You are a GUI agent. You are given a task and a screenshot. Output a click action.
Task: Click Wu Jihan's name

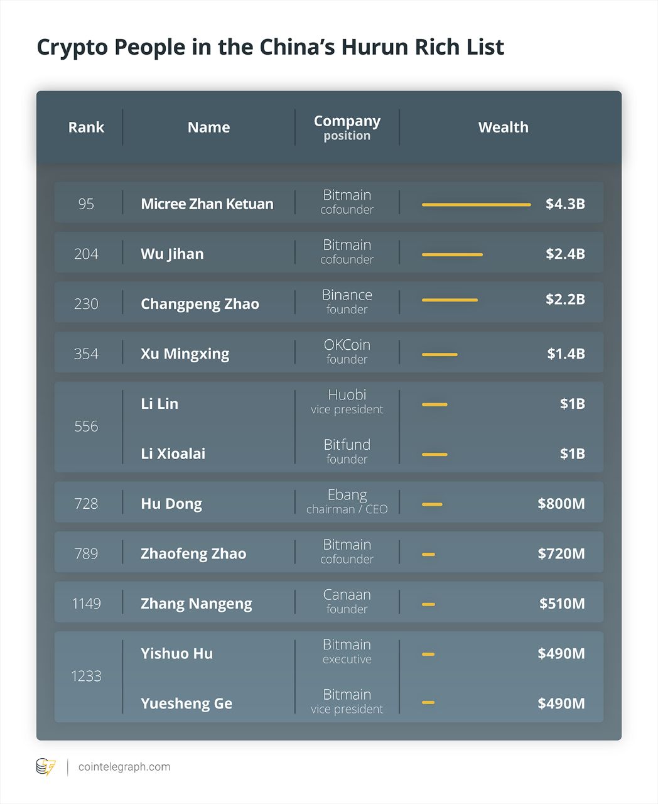pos(172,254)
